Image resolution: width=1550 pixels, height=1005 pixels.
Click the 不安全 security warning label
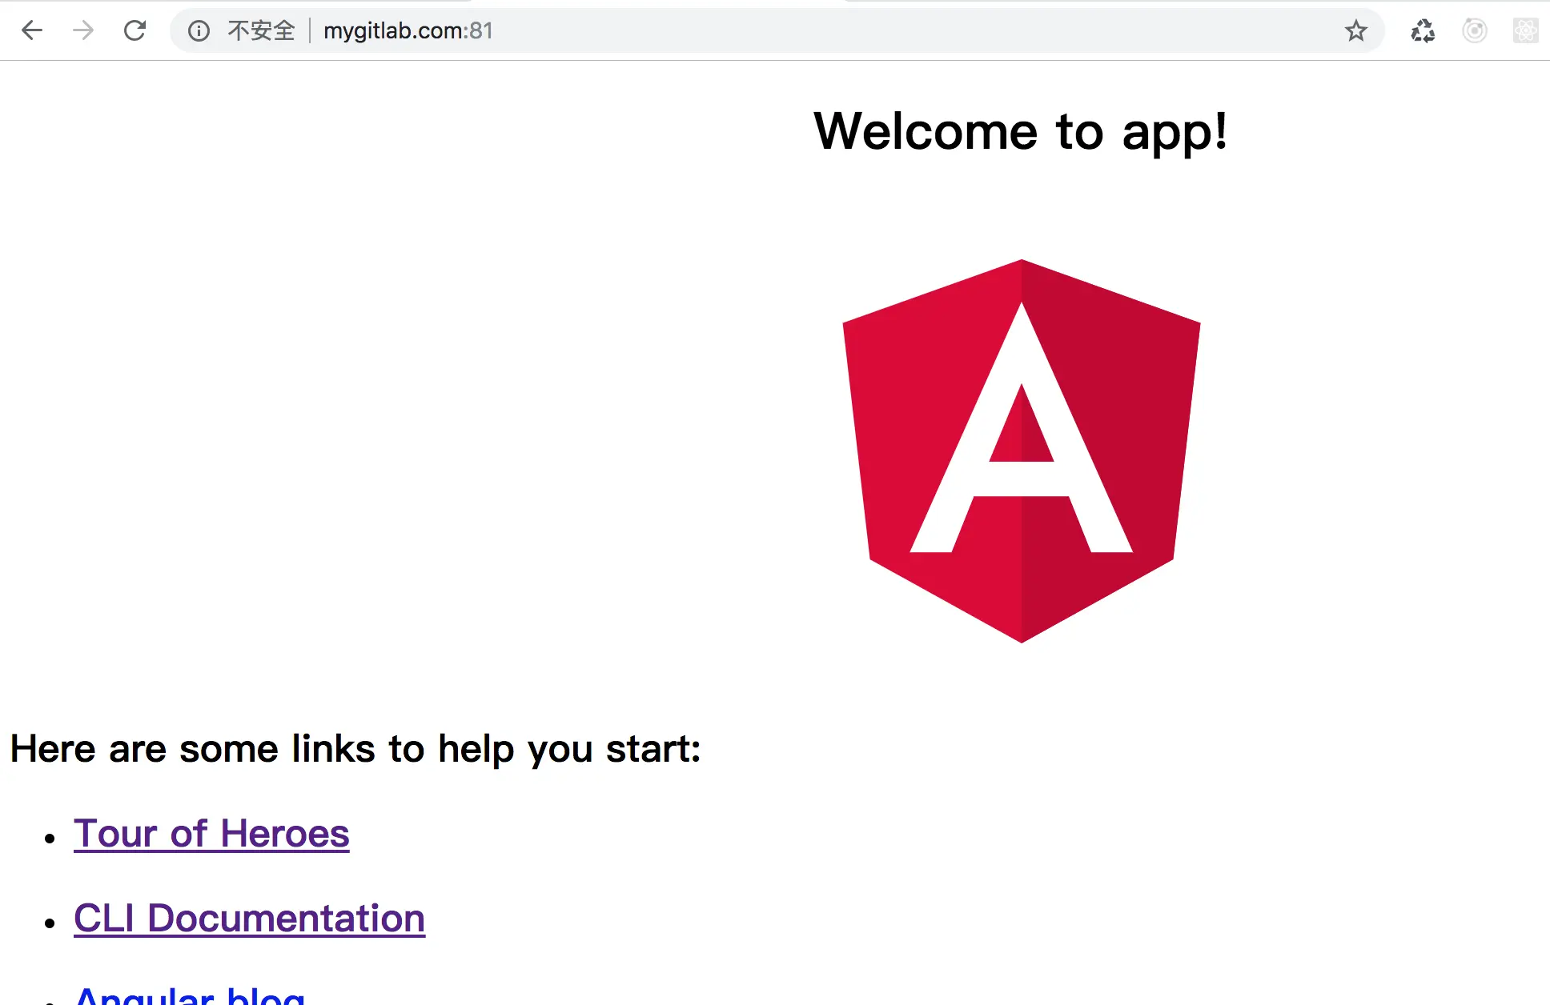pos(261,30)
